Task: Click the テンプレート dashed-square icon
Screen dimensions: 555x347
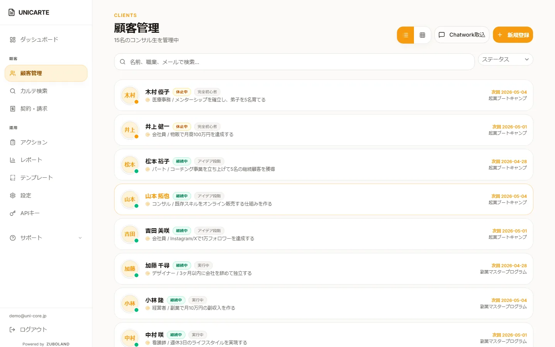Action: pyautogui.click(x=13, y=178)
